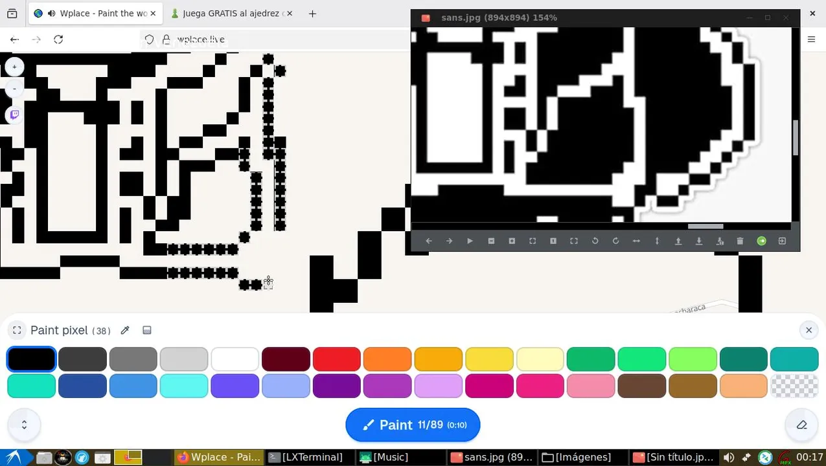Close the Wplace browser tab

coord(153,13)
